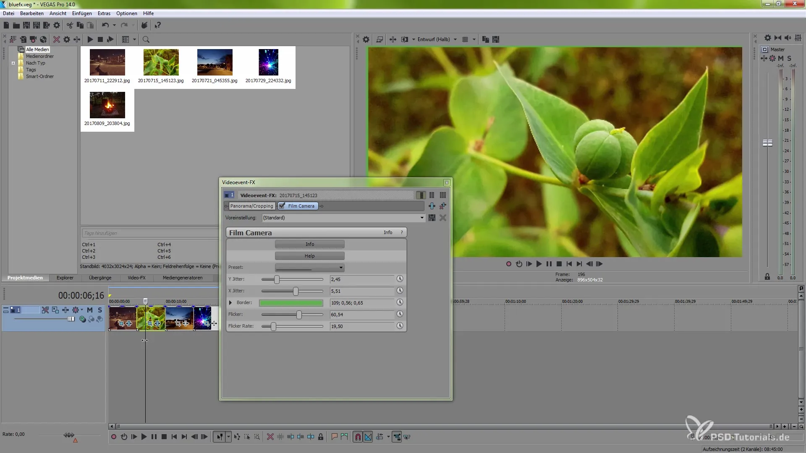Mute track 1 with the M button

(x=89, y=310)
